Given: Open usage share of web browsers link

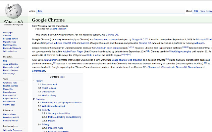Looking at the screenshot, I should point(127,60).
